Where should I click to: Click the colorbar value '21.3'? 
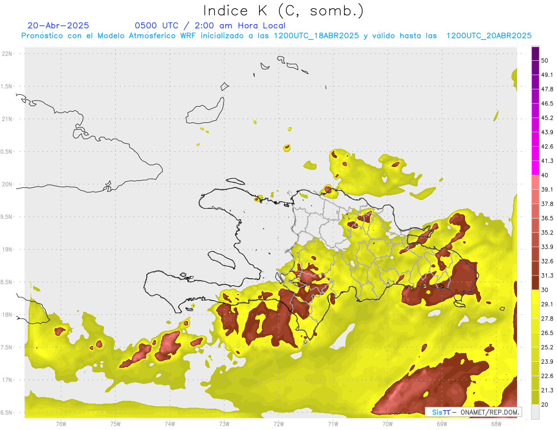pos(547,391)
